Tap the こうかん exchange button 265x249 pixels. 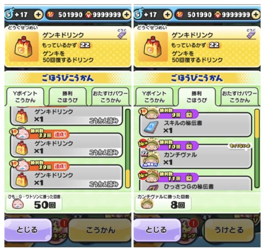coord(100,230)
